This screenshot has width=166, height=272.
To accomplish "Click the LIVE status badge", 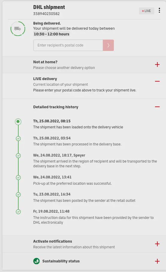I will (x=147, y=11).
